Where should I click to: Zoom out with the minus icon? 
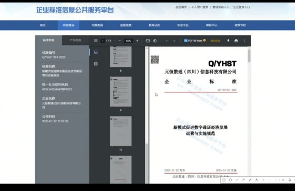pos(120,41)
